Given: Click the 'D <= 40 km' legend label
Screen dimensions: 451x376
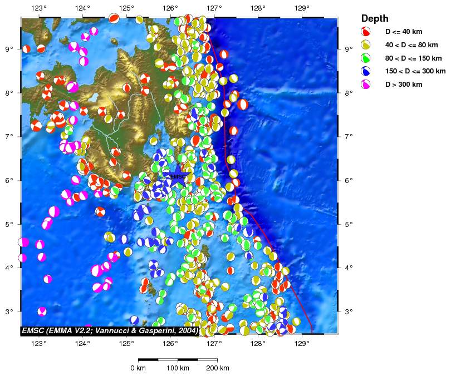Looking at the screenshot, I should point(404,32).
